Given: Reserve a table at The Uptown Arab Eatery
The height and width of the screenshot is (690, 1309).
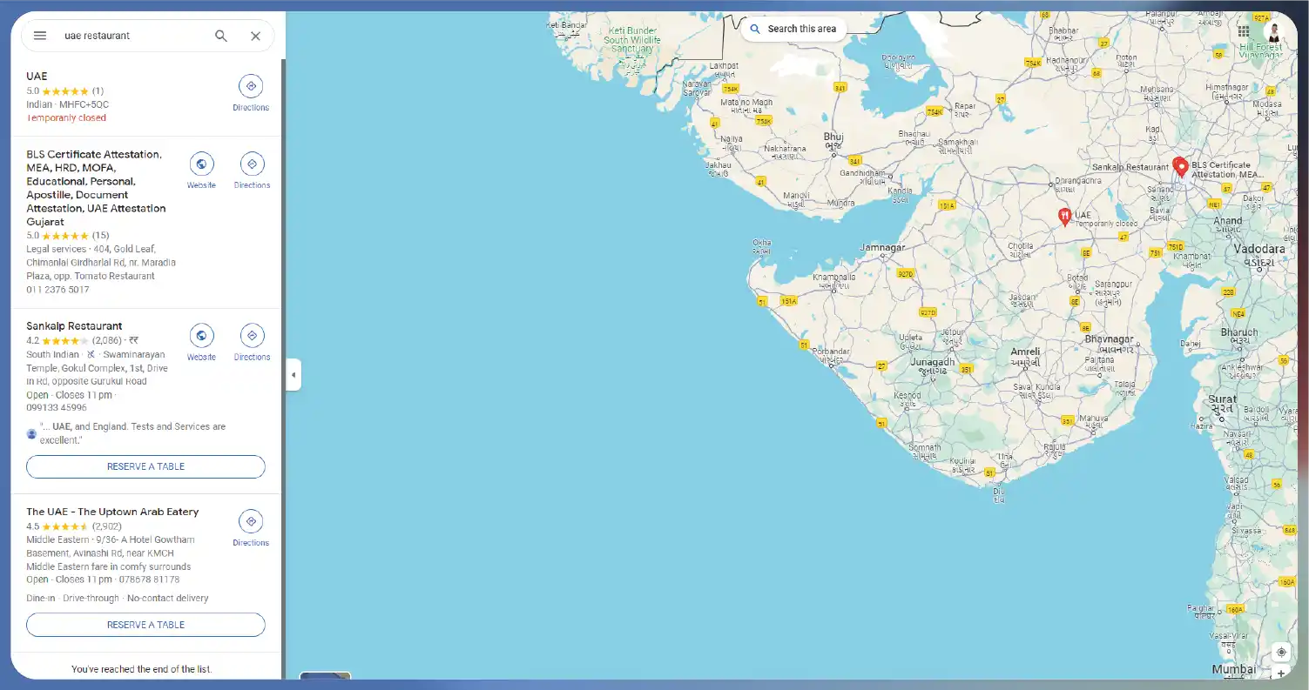Looking at the screenshot, I should pos(145,625).
